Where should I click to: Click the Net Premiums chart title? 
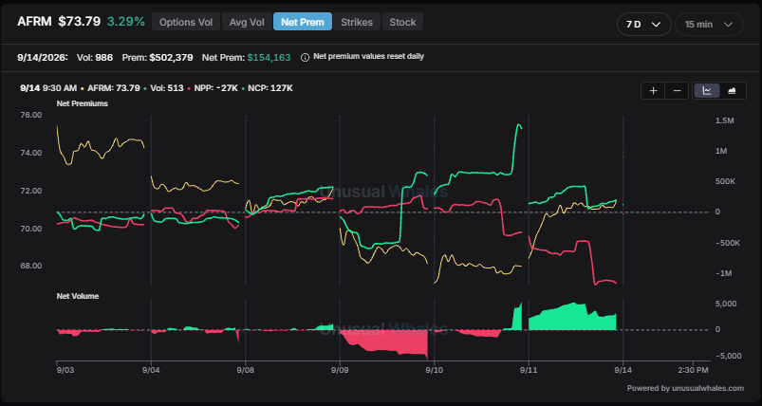tap(83, 103)
